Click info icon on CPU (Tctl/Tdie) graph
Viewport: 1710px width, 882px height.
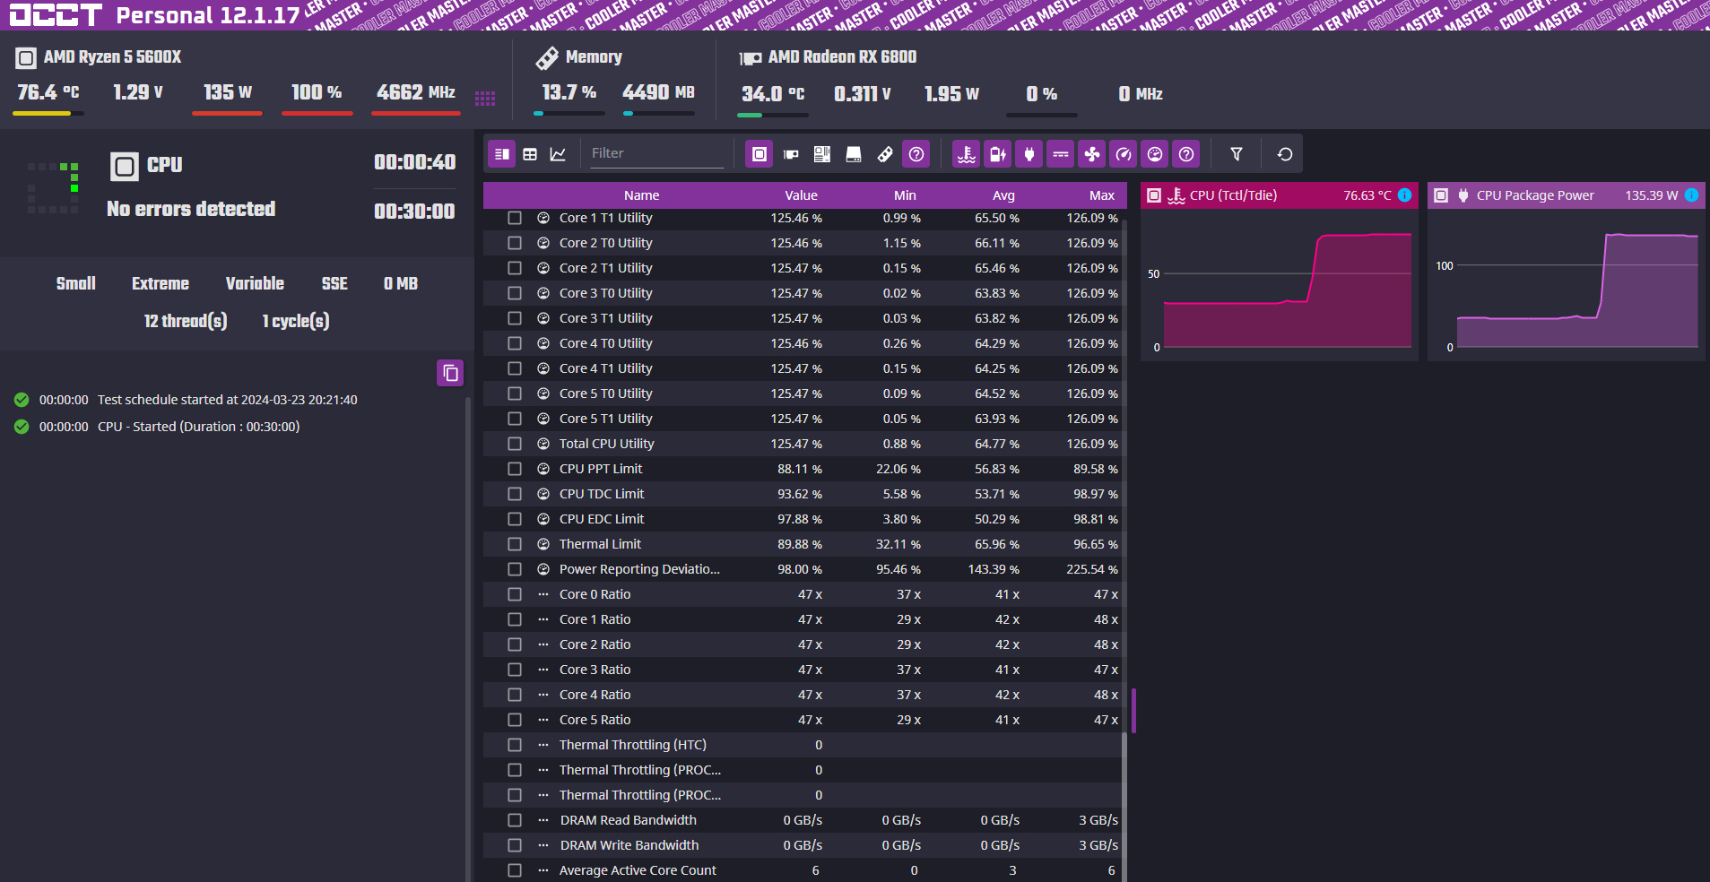1405,195
